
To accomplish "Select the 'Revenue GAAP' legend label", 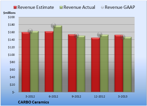I will (120, 7).
